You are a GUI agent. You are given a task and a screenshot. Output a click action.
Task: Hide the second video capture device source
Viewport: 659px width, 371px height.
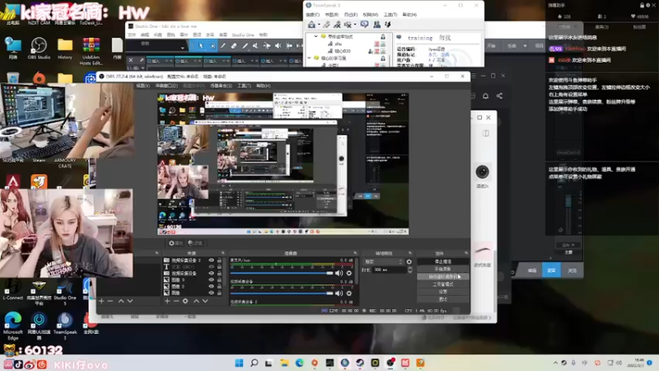pyautogui.click(x=211, y=273)
